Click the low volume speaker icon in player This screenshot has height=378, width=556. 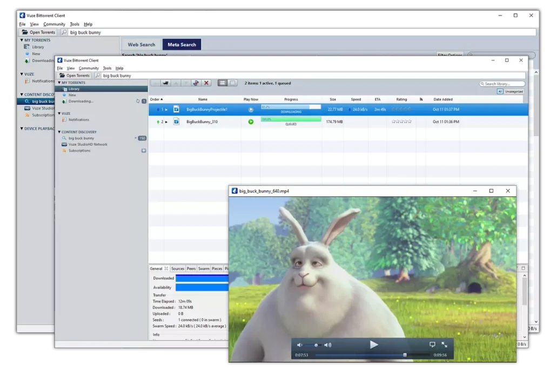[x=300, y=345]
